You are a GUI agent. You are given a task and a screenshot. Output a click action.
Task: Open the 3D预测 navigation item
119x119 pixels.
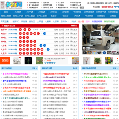(x=18, y=12)
